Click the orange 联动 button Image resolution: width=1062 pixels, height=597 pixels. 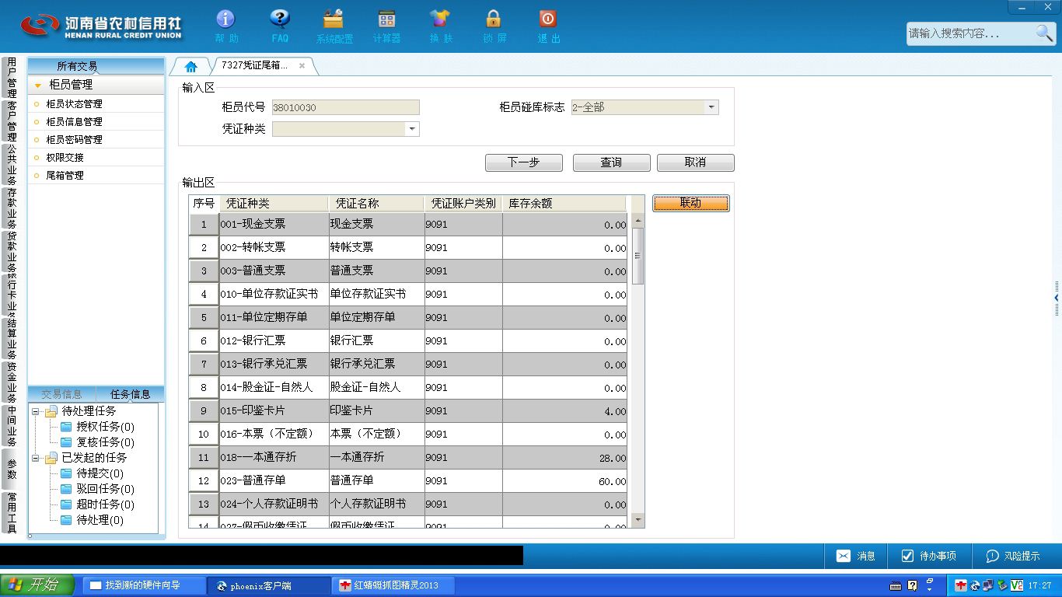690,203
